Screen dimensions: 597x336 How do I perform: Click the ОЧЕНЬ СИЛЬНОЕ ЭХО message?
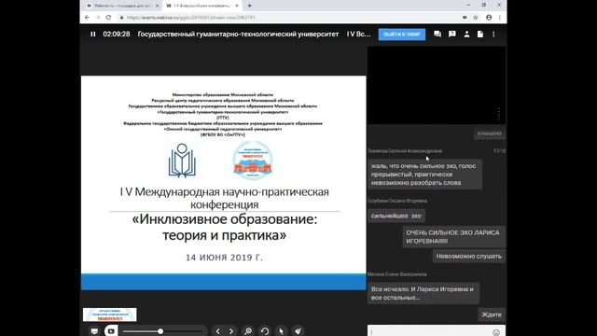(454, 237)
